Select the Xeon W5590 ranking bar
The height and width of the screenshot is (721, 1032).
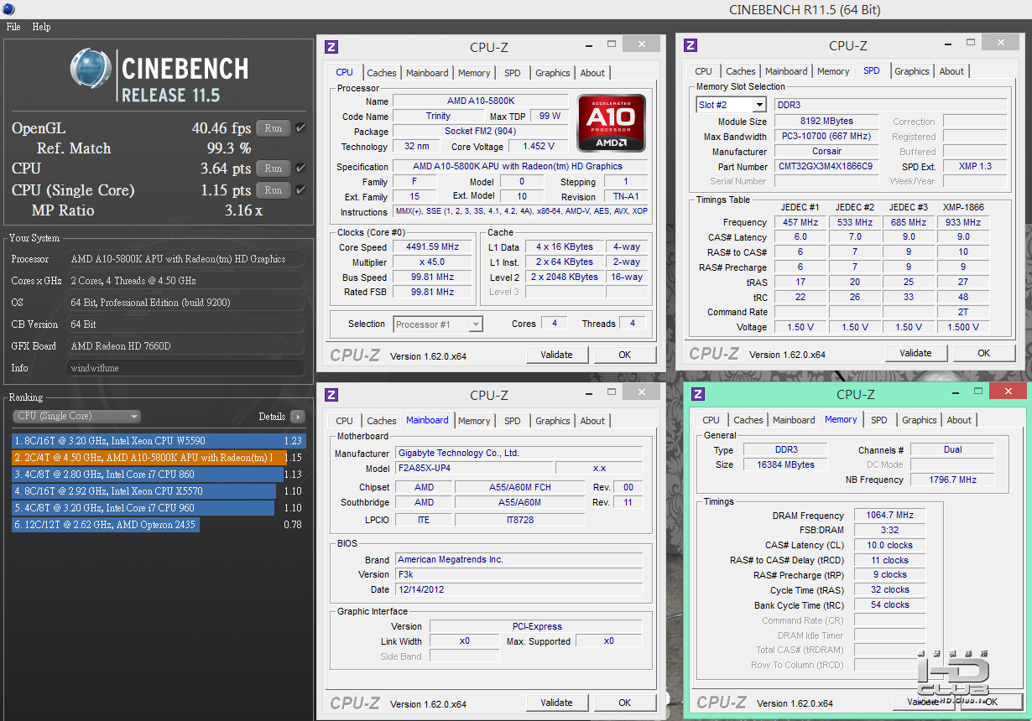point(159,441)
